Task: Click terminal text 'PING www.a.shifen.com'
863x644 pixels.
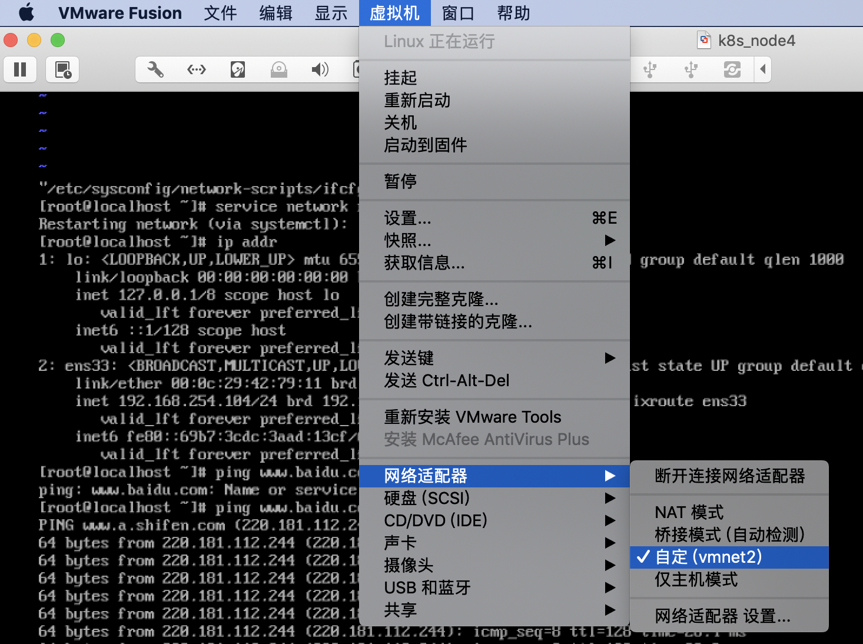Action: [132, 525]
